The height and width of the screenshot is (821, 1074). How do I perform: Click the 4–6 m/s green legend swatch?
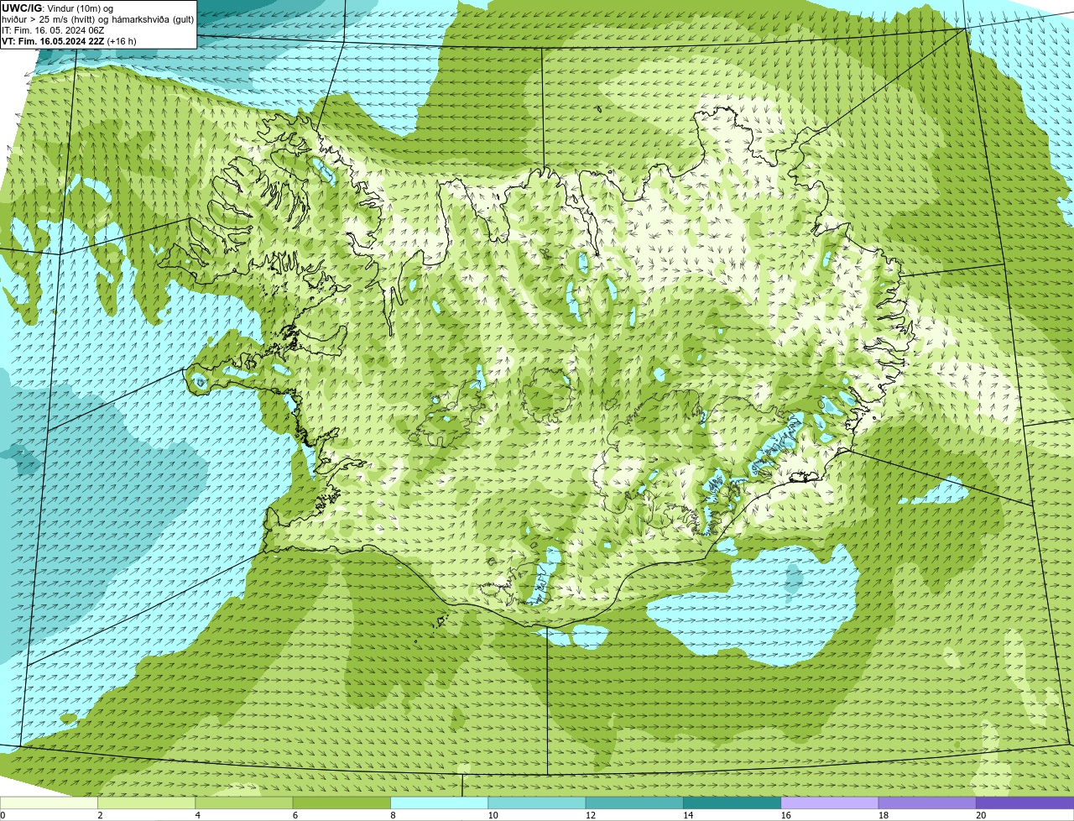coord(244,803)
